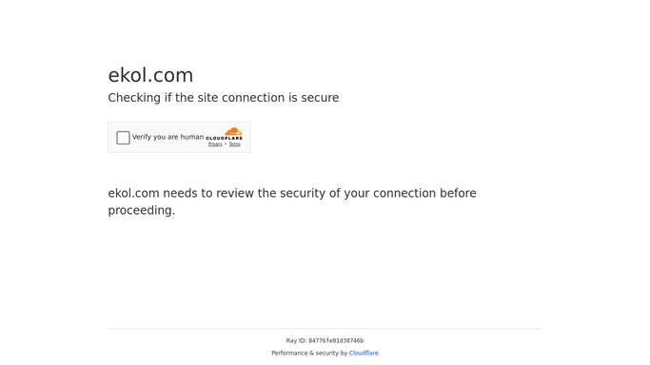Select the "Checking if the site connection is secure" subtitle
The width and height of the screenshot is (650, 365).
(x=224, y=98)
